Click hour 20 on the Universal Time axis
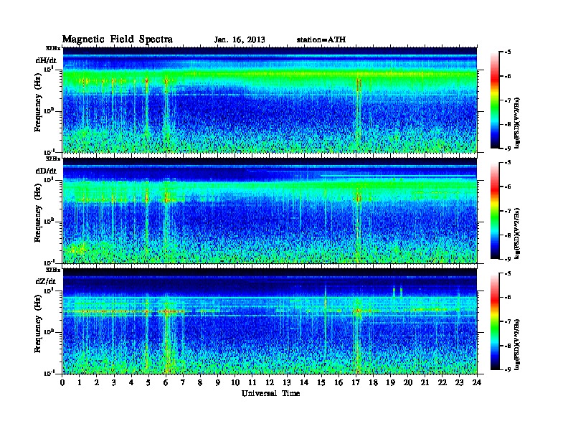This screenshot has width=568, height=439. pos(407,383)
